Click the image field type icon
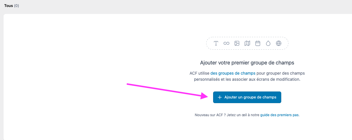This screenshot has height=140, width=352. pyautogui.click(x=237, y=43)
